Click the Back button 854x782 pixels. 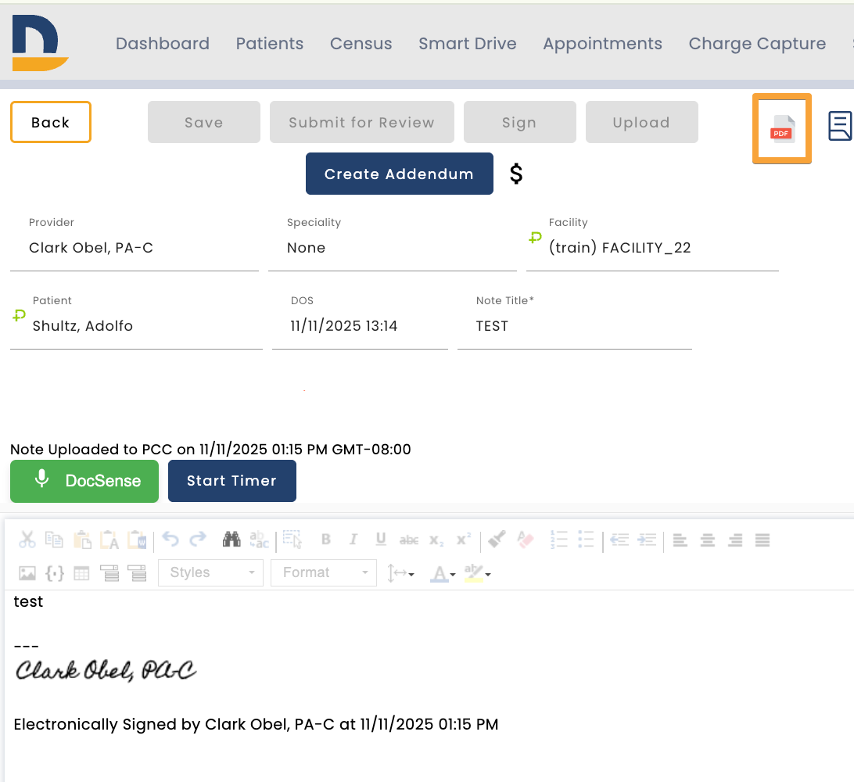click(x=51, y=122)
